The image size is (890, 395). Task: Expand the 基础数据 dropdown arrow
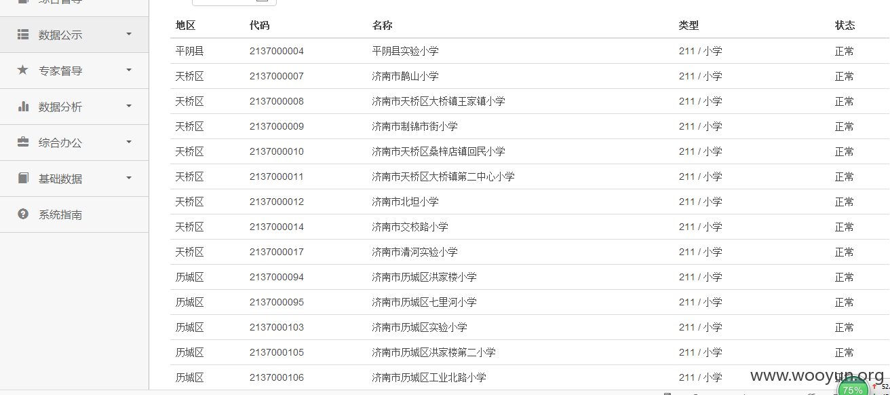coord(129,178)
